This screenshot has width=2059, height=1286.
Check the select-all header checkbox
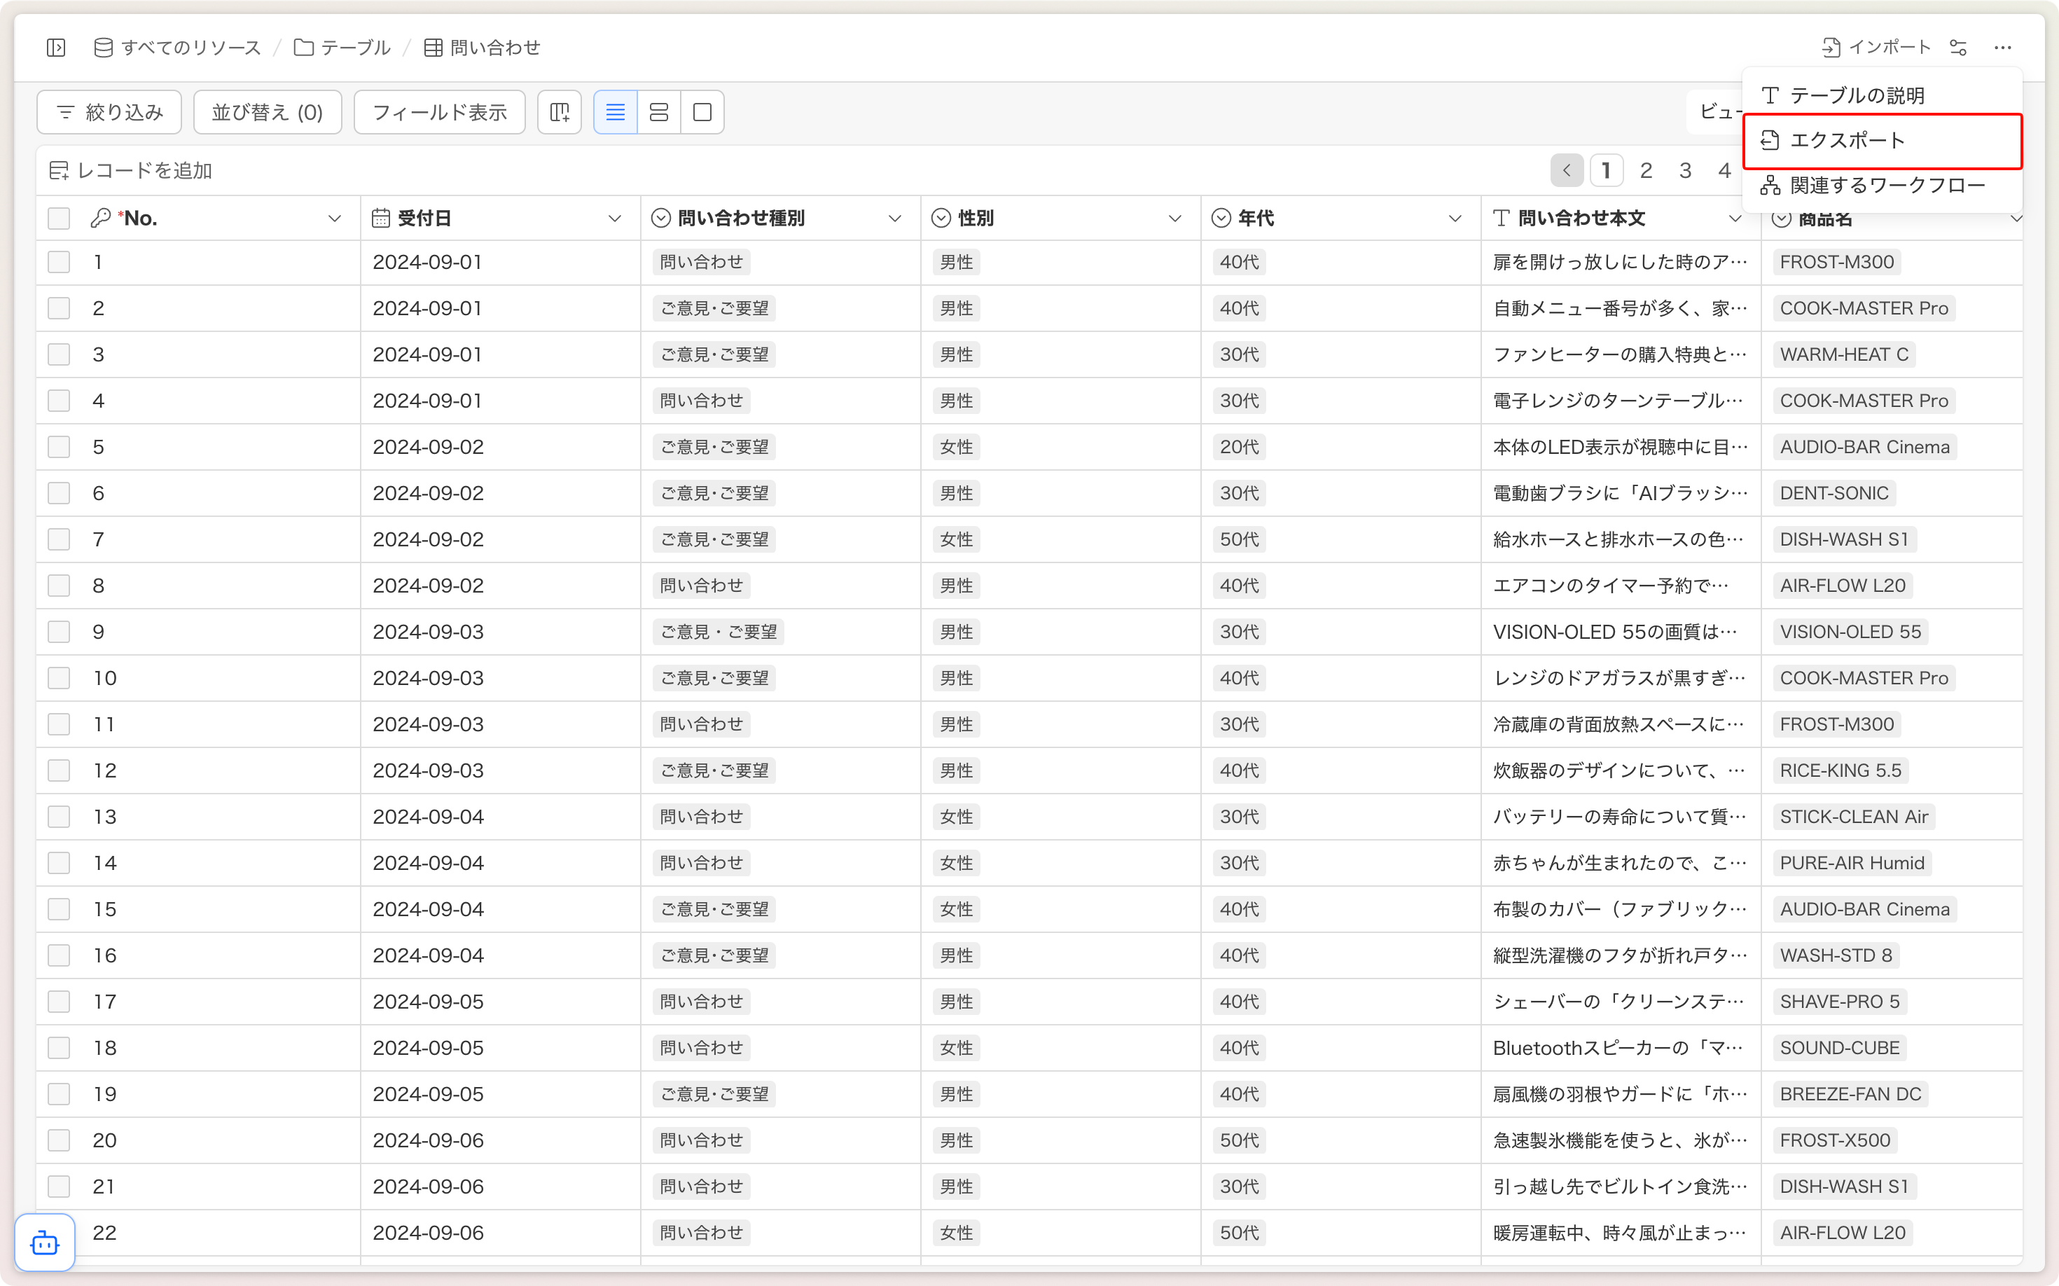[59, 219]
